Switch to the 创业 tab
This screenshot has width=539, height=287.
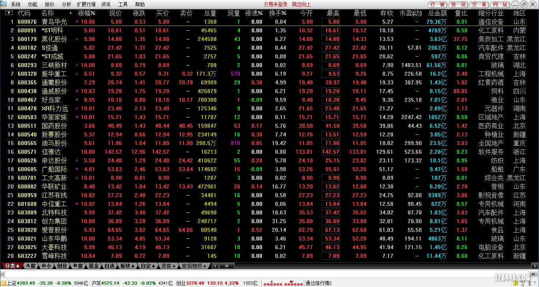click(62, 266)
